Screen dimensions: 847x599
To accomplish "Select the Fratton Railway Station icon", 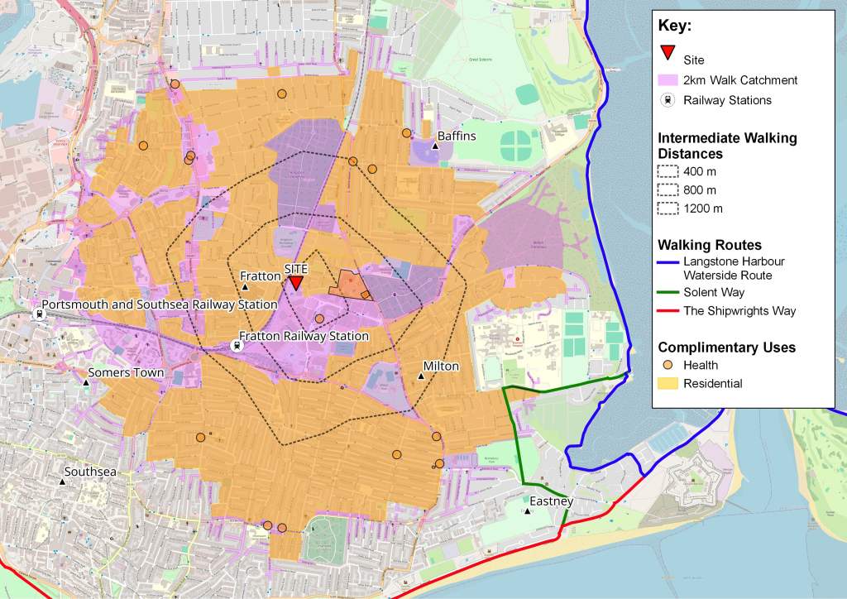I will coord(238,346).
